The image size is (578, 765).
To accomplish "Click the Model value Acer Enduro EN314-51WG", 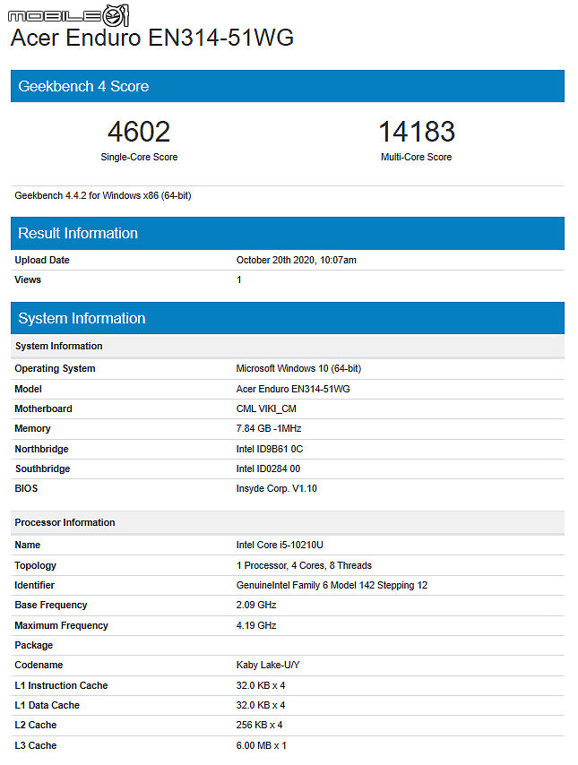I will click(x=293, y=389).
